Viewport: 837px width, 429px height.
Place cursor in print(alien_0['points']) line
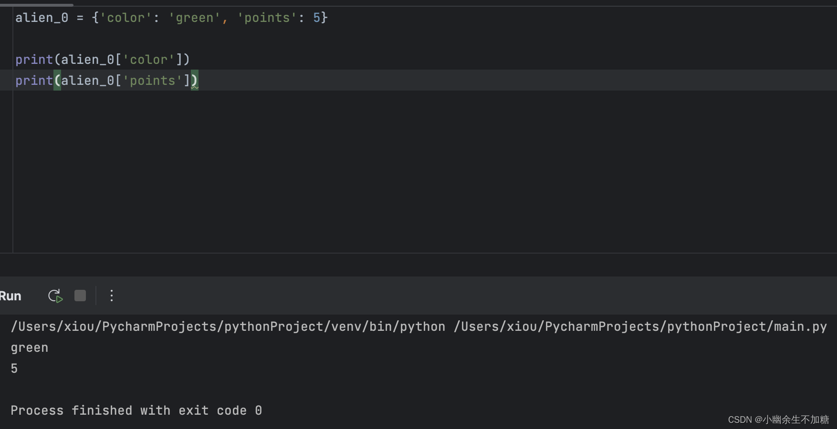(x=106, y=81)
